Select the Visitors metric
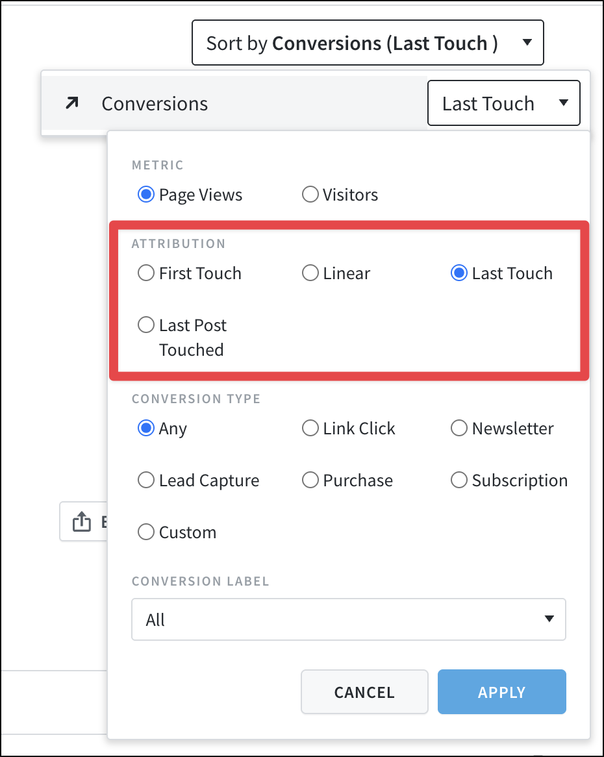This screenshot has width=604, height=757. tap(310, 195)
